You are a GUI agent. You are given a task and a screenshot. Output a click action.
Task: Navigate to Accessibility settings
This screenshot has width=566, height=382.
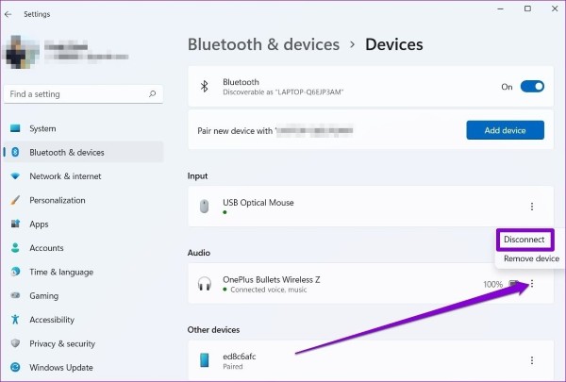tap(52, 320)
